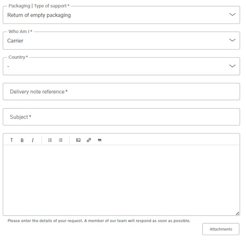Insert a code block
The width and height of the screenshot is (246, 240).
[78, 140]
